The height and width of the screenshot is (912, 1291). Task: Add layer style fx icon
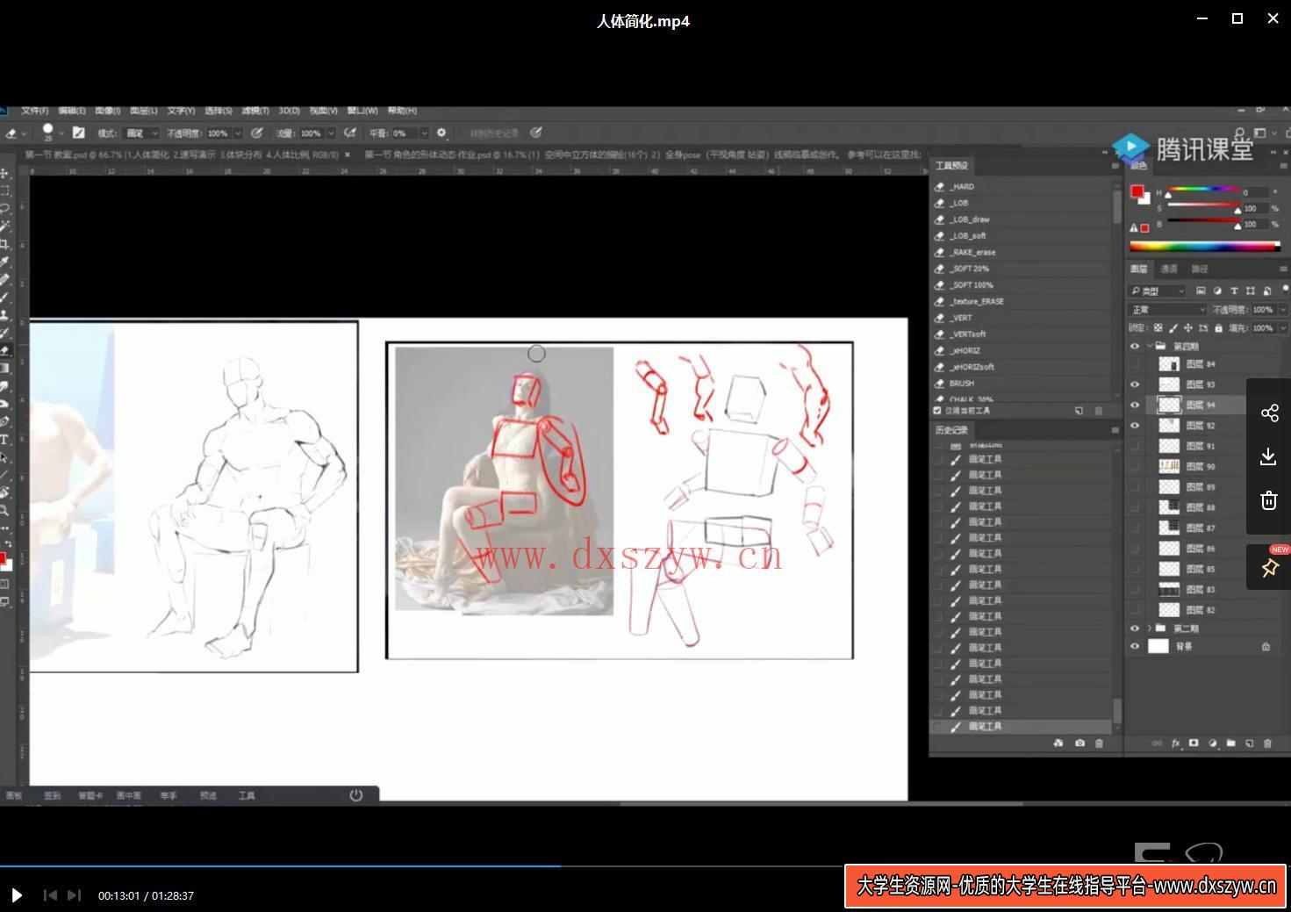(x=1176, y=743)
